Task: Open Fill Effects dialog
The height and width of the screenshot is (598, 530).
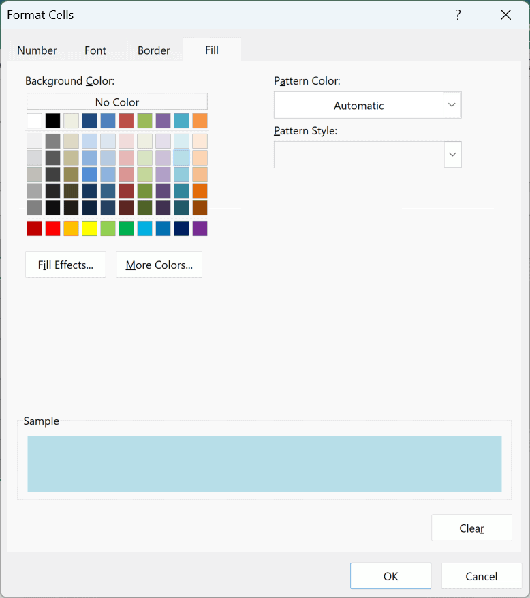Action: coord(65,265)
